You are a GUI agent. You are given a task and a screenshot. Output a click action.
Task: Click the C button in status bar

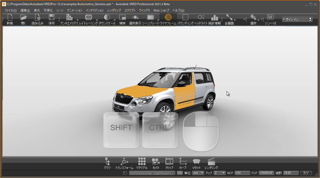(180, 173)
